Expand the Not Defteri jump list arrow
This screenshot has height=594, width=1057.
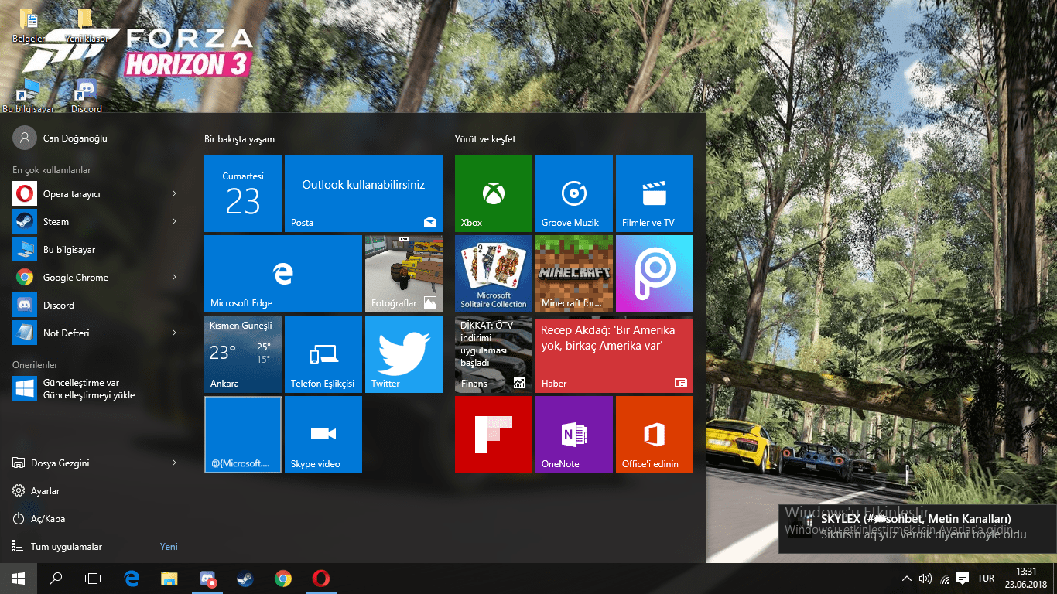[174, 333]
